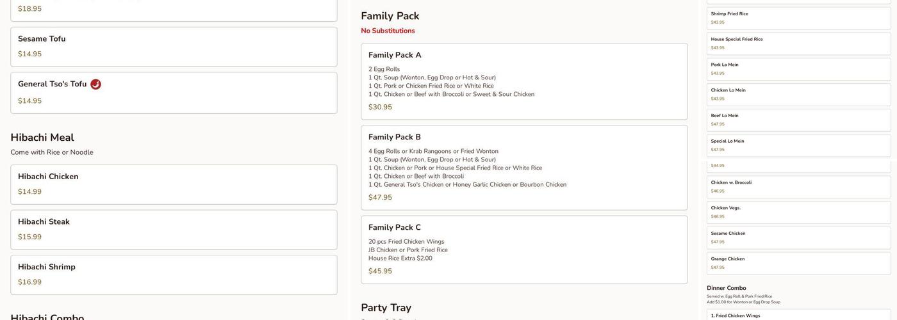Click the Shrimp Fried Rice tray item
The height and width of the screenshot is (320, 897).
[798, 18]
